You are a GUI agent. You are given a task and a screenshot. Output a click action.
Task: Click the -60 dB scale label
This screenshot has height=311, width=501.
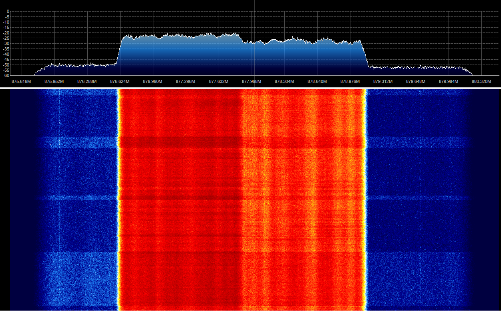coord(6,75)
